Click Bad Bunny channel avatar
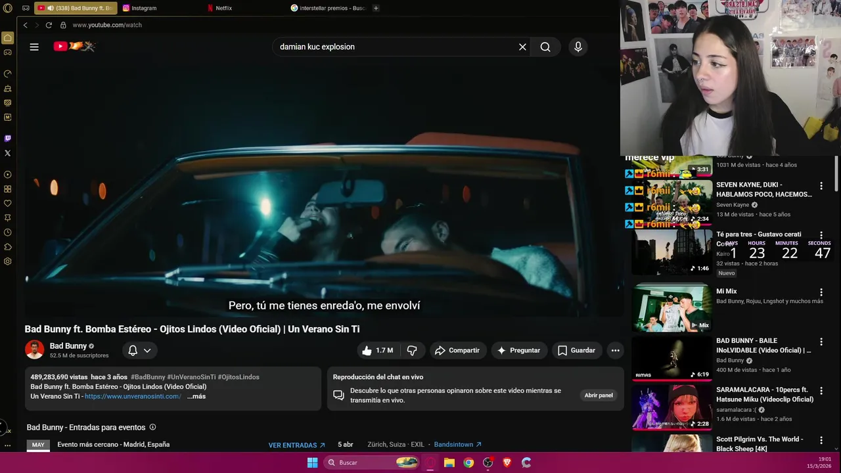Image resolution: width=841 pixels, height=473 pixels. pos(35,349)
